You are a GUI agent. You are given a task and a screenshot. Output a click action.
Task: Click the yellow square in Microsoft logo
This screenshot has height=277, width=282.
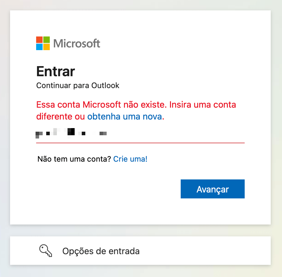[47, 47]
